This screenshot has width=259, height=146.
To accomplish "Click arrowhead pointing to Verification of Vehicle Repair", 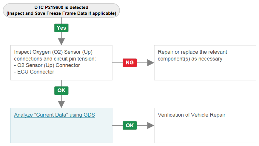I will (150, 126).
